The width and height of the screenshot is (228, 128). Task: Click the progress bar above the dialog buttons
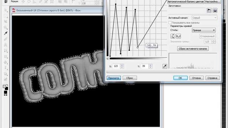163,72
